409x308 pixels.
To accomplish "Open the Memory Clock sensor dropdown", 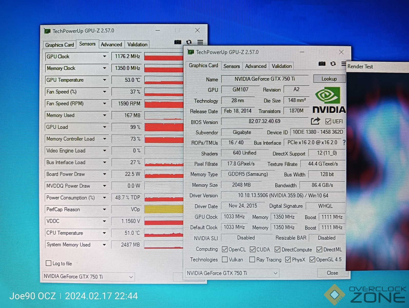I will point(104,68).
